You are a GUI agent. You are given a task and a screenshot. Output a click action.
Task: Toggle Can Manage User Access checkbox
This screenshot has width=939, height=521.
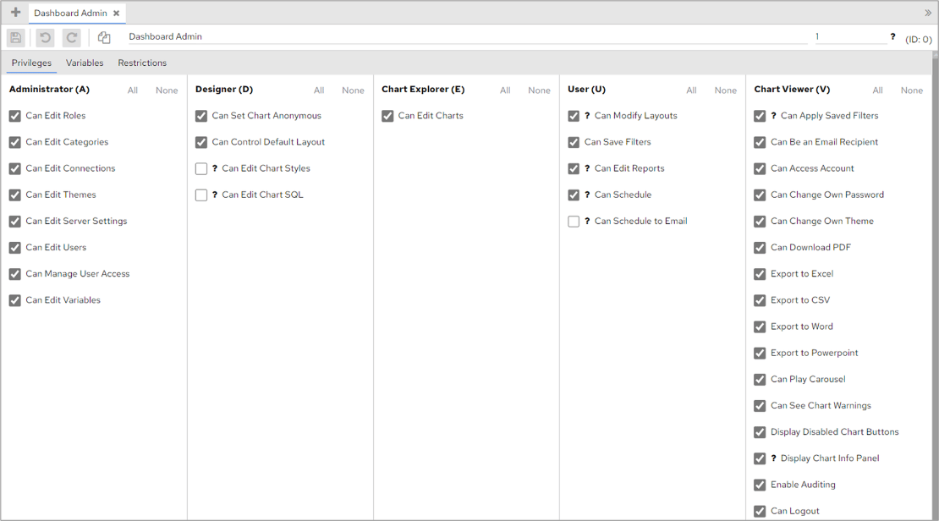(15, 274)
